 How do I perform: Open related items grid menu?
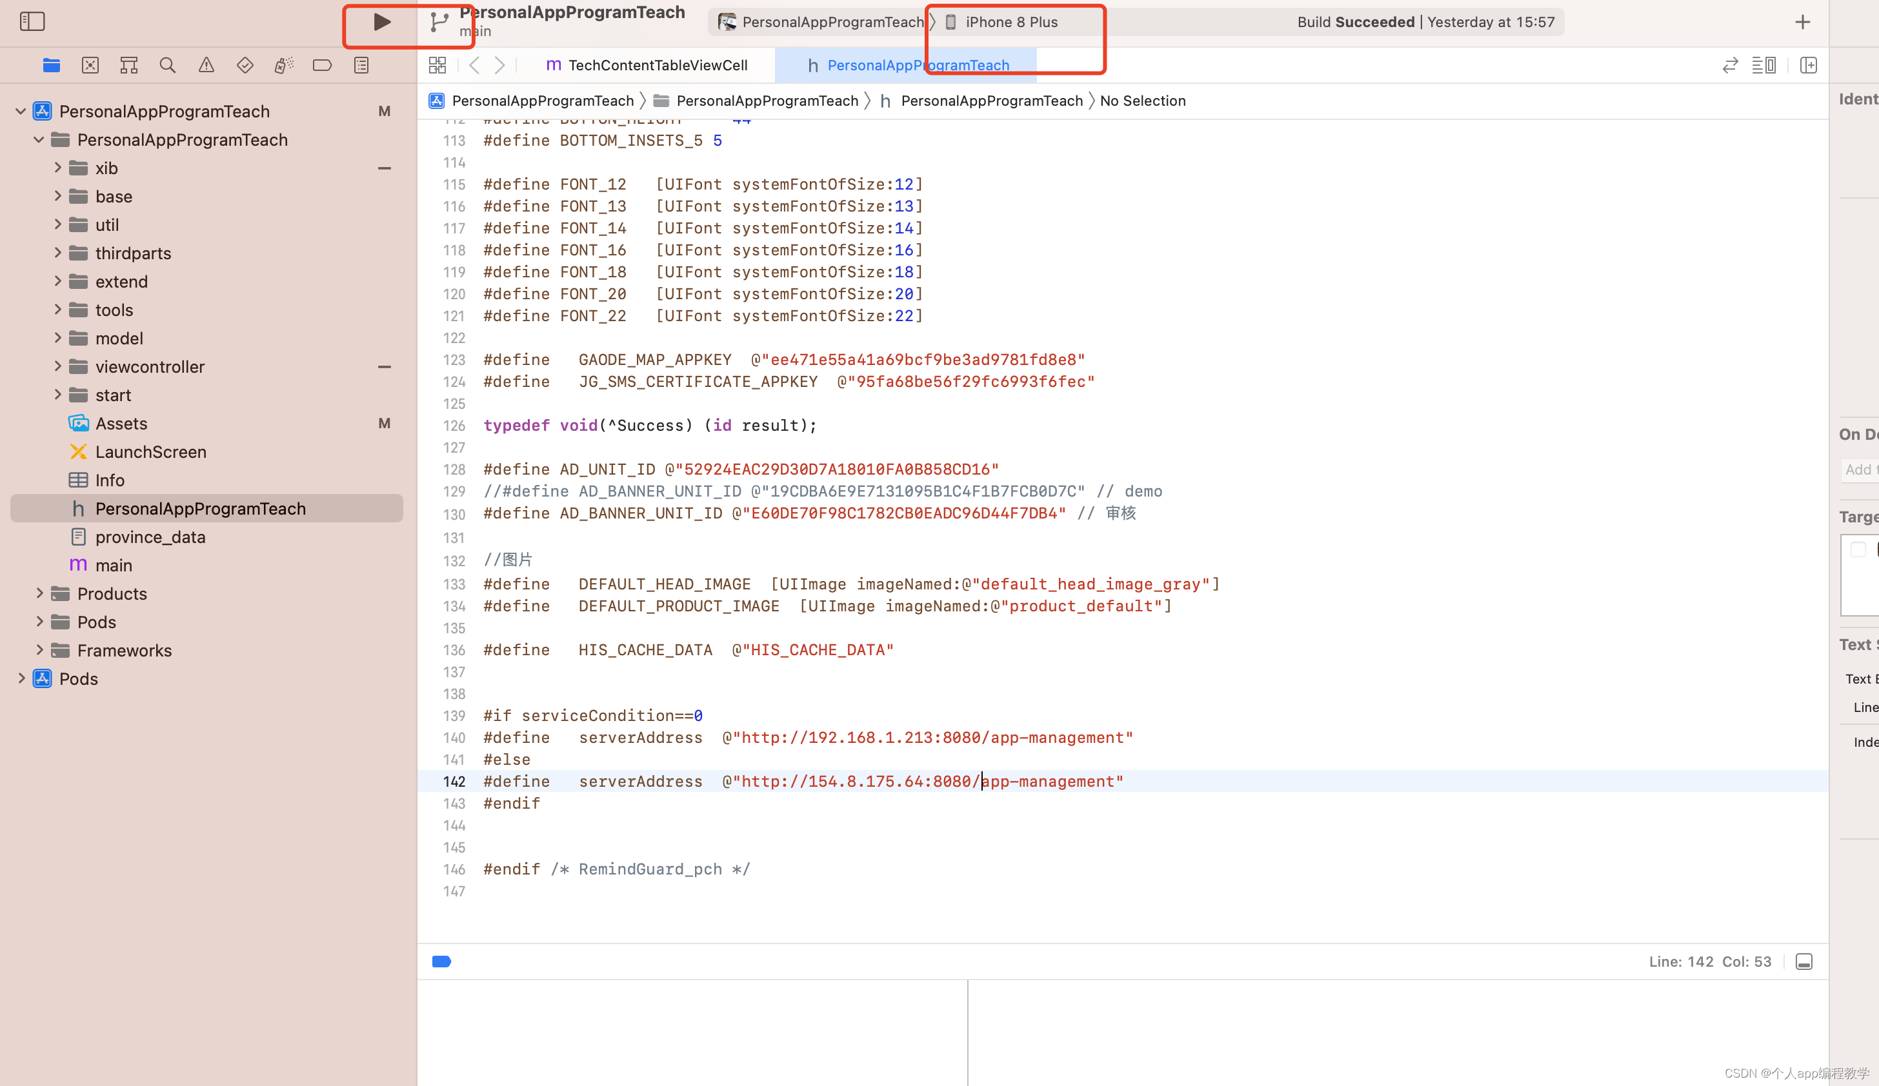(437, 66)
